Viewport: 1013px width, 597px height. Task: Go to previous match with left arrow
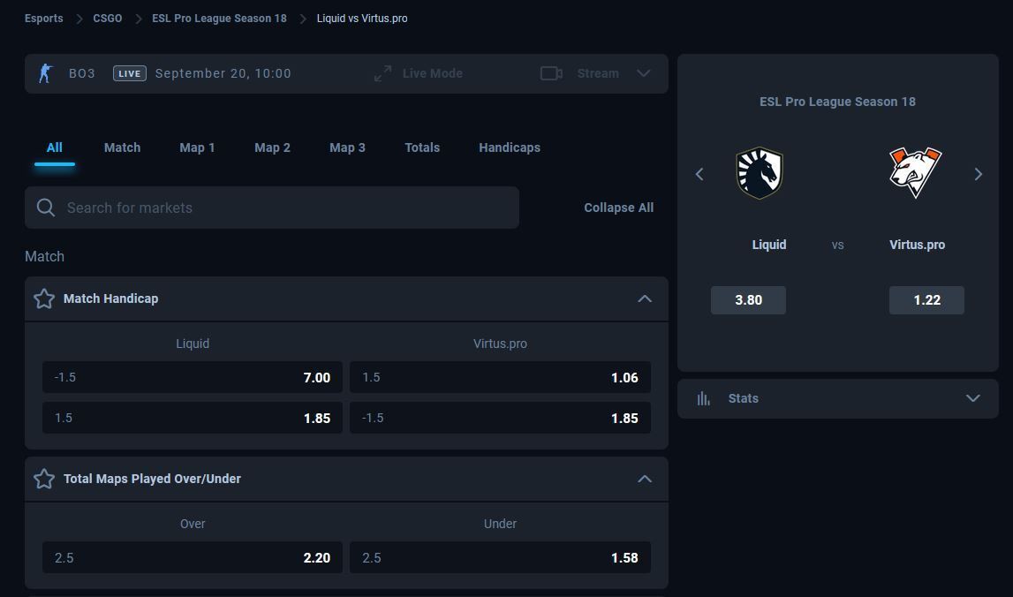699,174
